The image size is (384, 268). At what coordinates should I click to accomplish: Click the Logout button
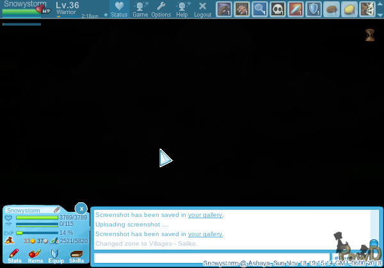tap(202, 9)
